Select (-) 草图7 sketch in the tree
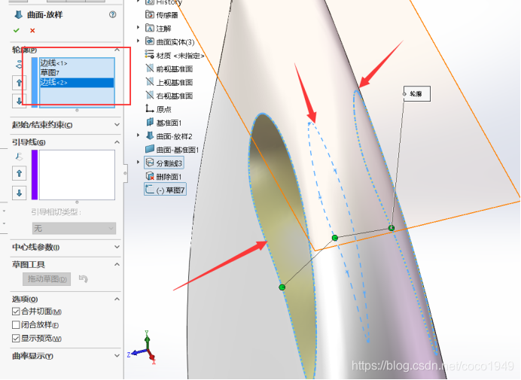This screenshot has height=380, width=521. tap(170, 190)
